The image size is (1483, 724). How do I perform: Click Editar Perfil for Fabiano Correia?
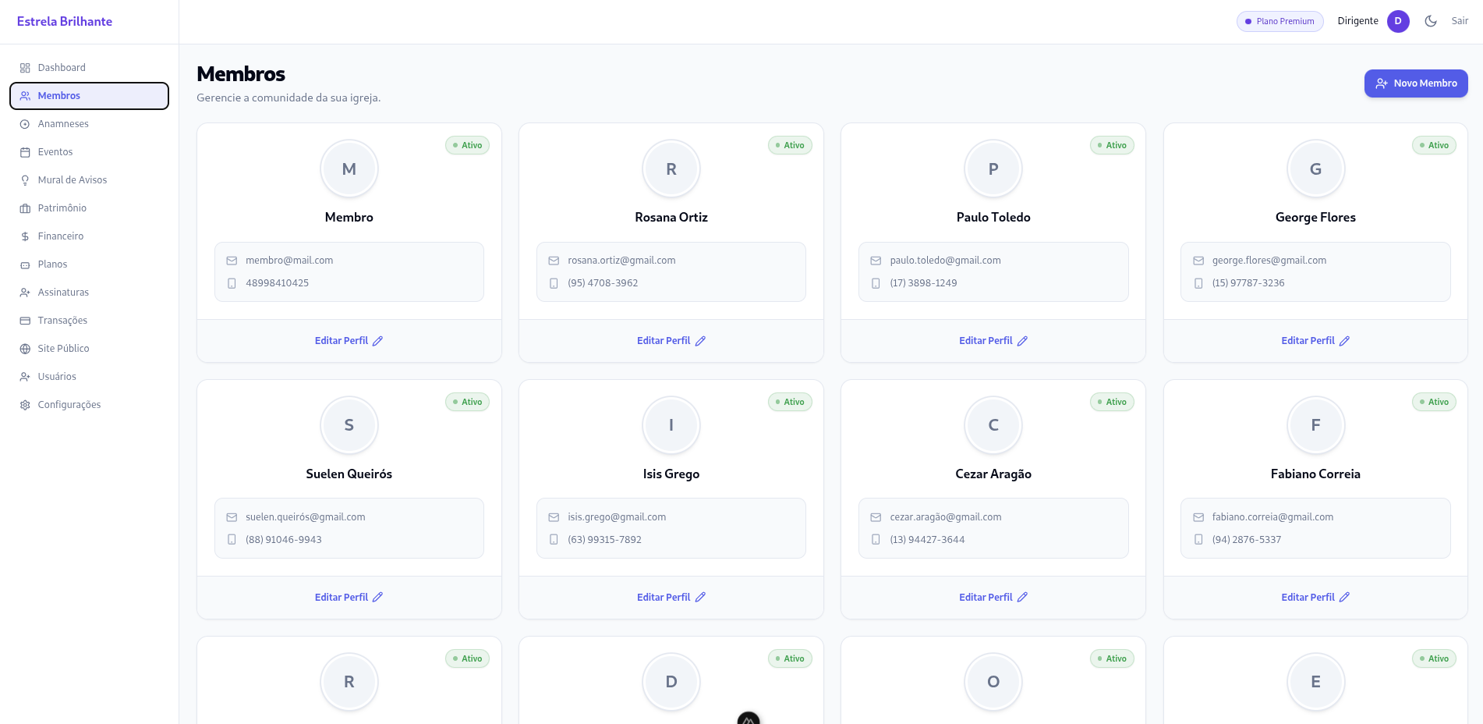pyautogui.click(x=1315, y=597)
